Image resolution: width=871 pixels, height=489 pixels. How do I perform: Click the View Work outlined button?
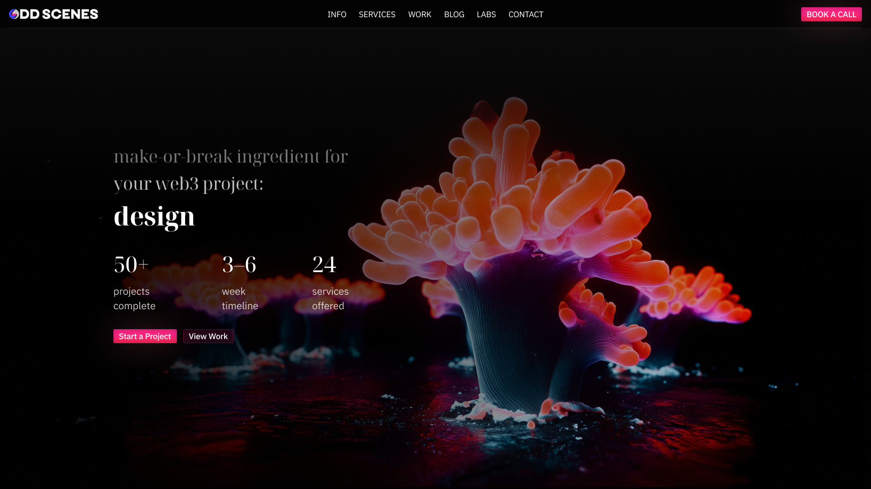click(208, 336)
